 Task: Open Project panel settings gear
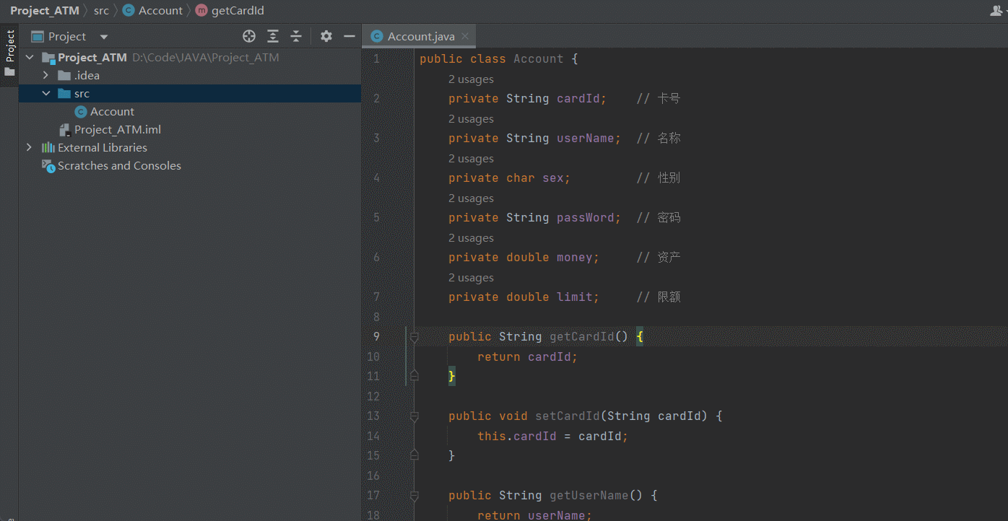pos(326,36)
